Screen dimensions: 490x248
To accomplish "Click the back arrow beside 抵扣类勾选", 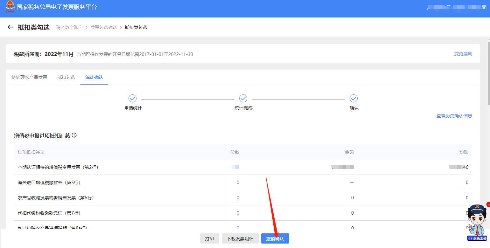I will [10, 27].
